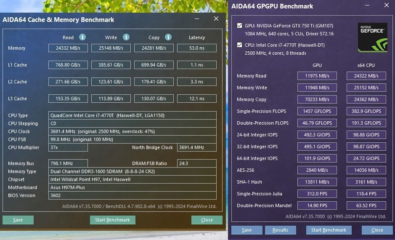Select Memory Read value 24332 MB/s
Screen dimensions: 395x240
click(x=68, y=48)
